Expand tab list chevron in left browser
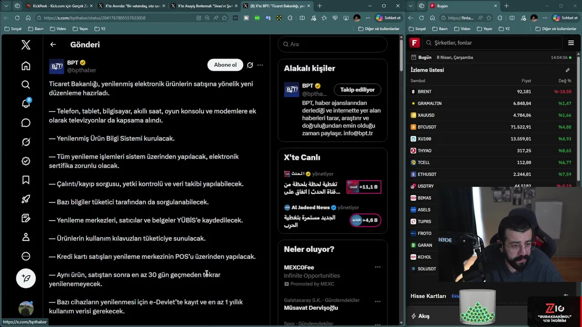Screen dimensions: 582x327 click(x=6, y=6)
